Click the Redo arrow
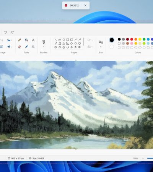 coord(12,32)
